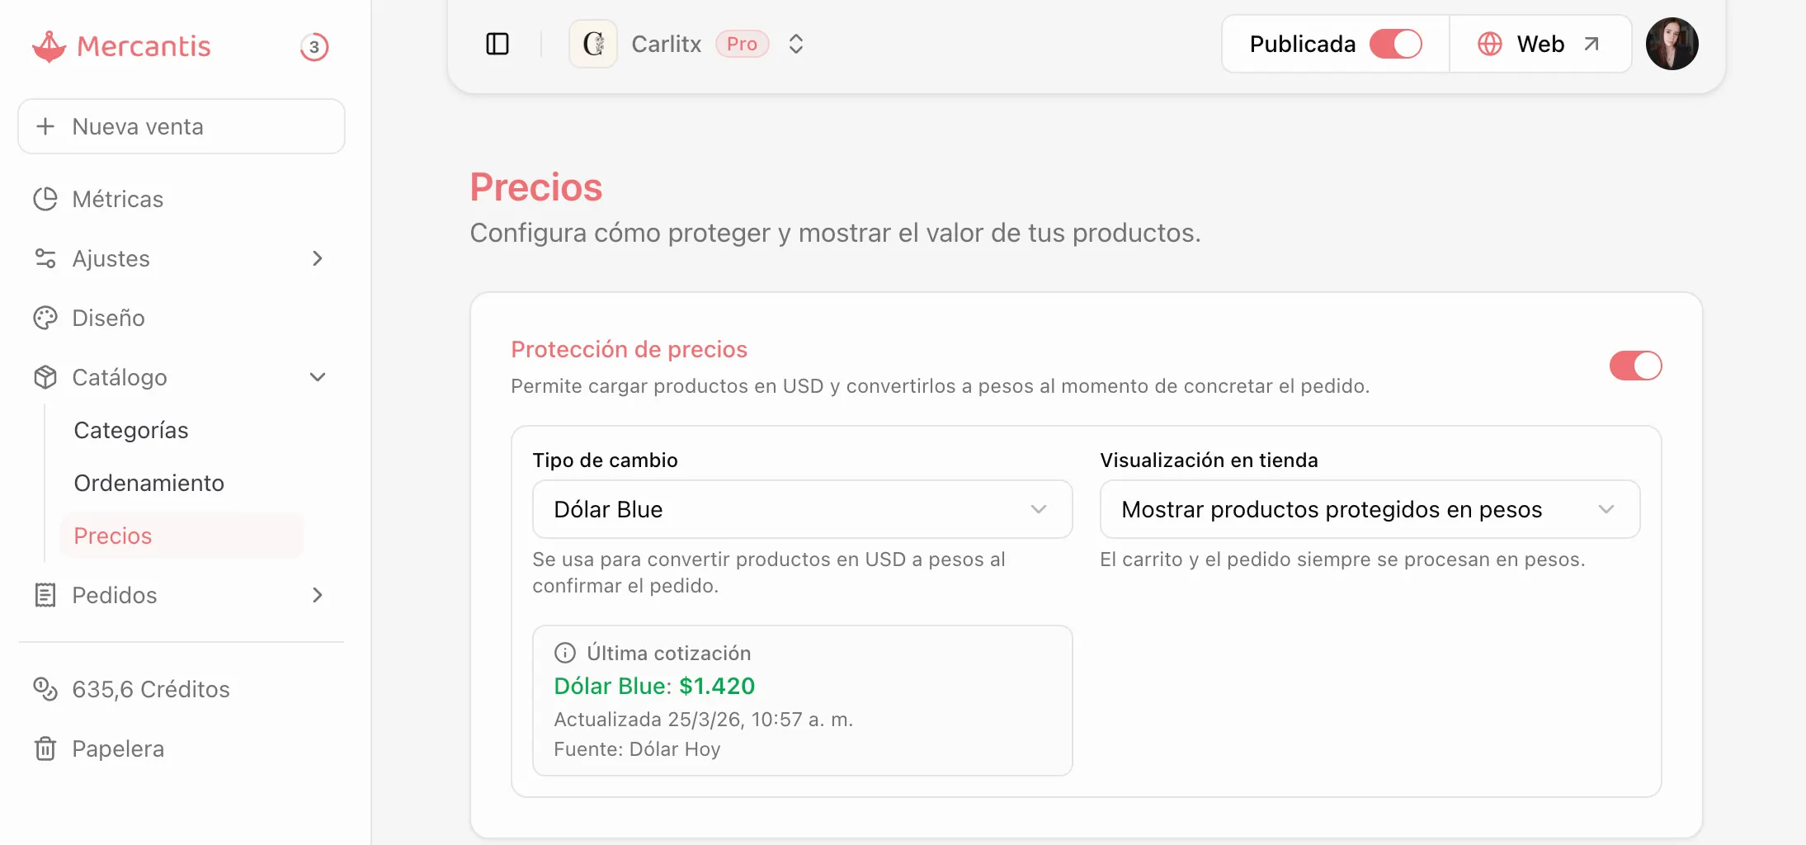1806x845 pixels.
Task: Click the info icon next to Última cotización
Action: (563, 653)
